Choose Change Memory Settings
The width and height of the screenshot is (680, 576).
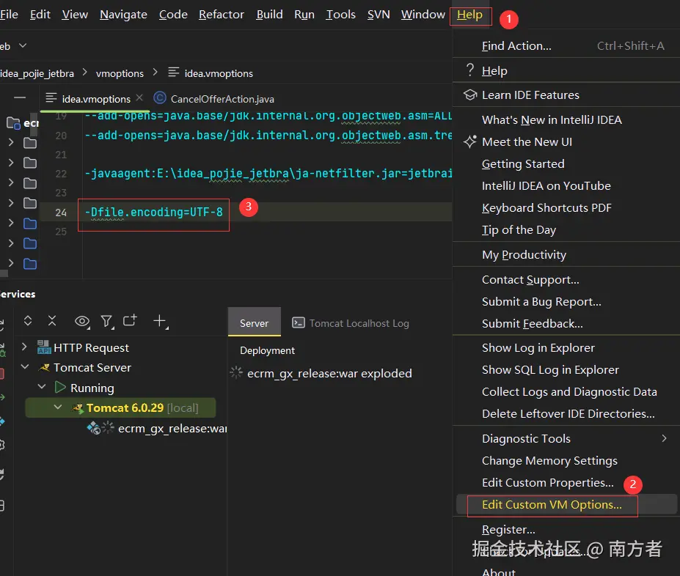(566, 460)
